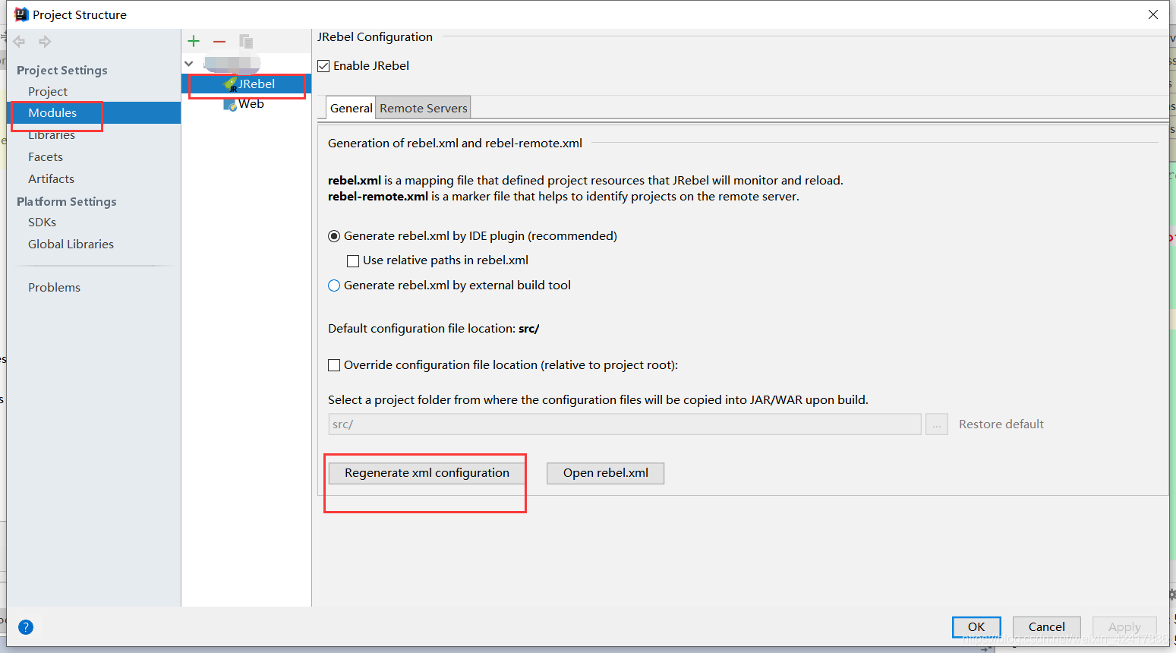Click the Project Settings header text

tap(62, 70)
